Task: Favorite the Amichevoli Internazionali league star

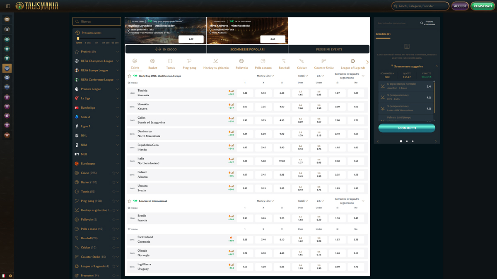Action: click(x=129, y=201)
